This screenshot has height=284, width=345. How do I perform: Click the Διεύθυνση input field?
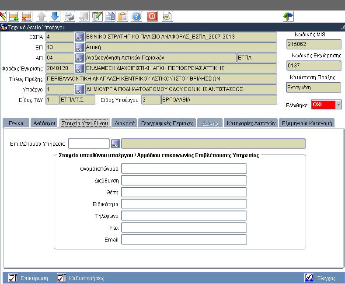pyautogui.click(x=184, y=181)
